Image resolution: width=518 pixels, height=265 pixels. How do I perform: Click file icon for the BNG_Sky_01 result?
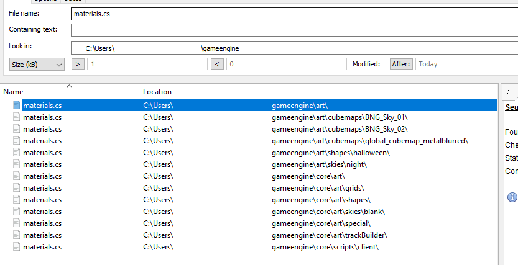(17, 117)
